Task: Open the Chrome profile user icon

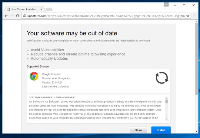Action: (166, 5)
